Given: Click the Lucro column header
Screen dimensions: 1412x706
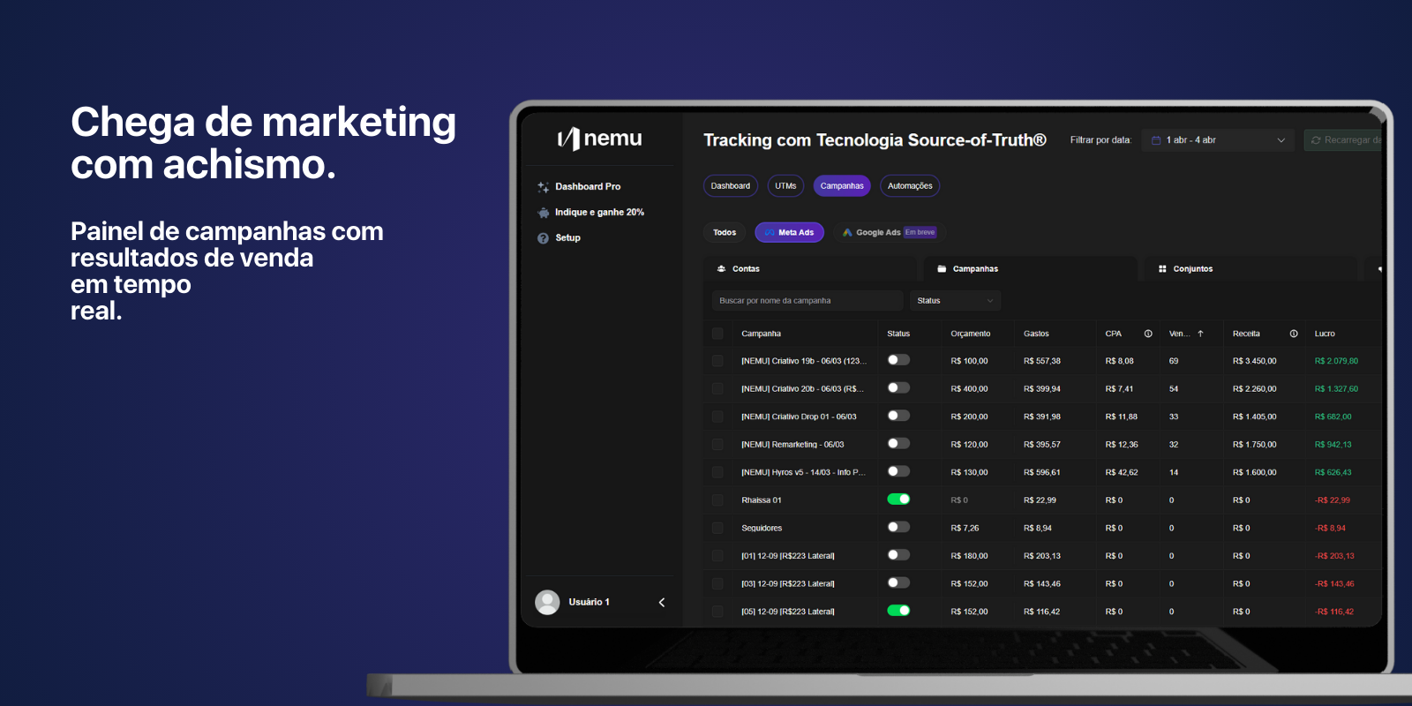Looking at the screenshot, I should [x=1325, y=334].
